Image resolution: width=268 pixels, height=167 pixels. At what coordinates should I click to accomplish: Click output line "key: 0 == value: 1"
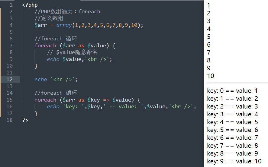232,91
